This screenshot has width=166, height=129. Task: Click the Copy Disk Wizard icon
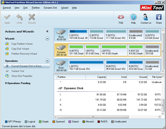click(x=7, y=49)
